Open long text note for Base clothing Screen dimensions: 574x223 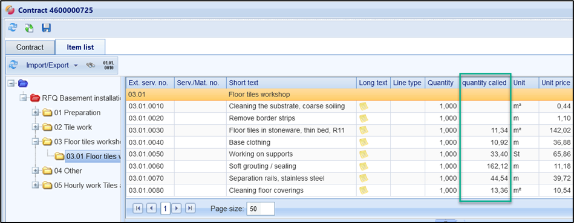pos(364,142)
